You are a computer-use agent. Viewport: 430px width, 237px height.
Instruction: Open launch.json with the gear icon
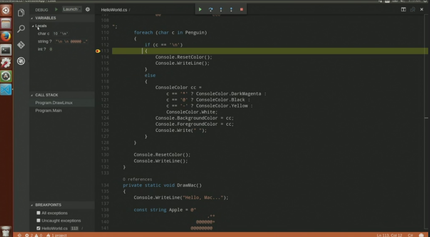click(88, 9)
